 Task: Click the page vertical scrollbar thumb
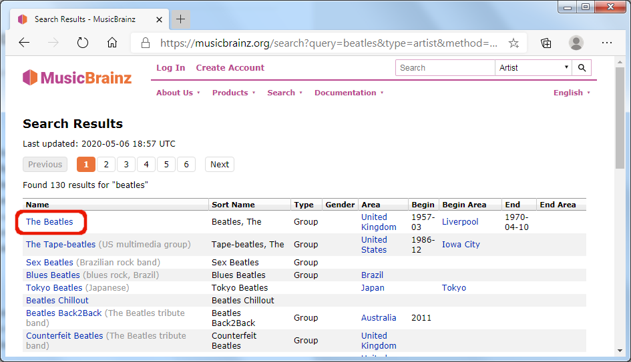click(620, 118)
